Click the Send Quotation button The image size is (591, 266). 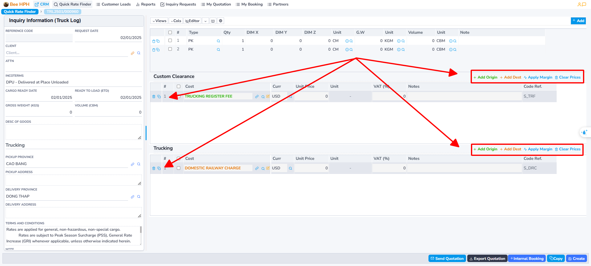[x=447, y=259]
